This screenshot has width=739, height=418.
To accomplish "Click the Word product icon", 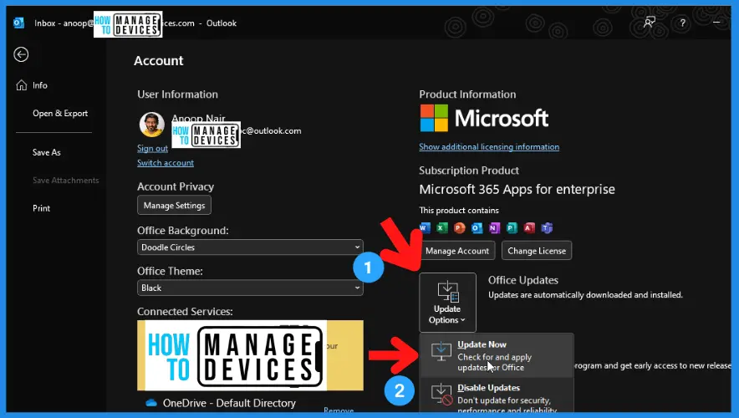I will 424,228.
